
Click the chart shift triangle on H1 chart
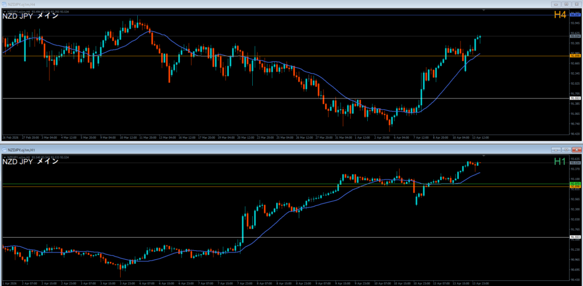(483, 155)
